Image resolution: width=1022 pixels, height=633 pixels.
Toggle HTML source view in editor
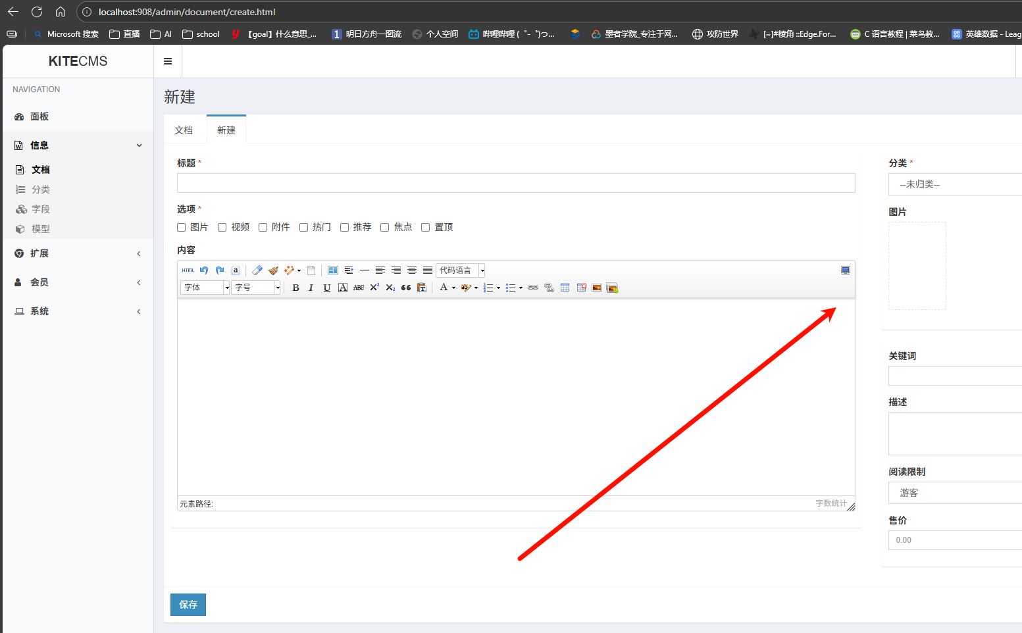pyautogui.click(x=188, y=270)
